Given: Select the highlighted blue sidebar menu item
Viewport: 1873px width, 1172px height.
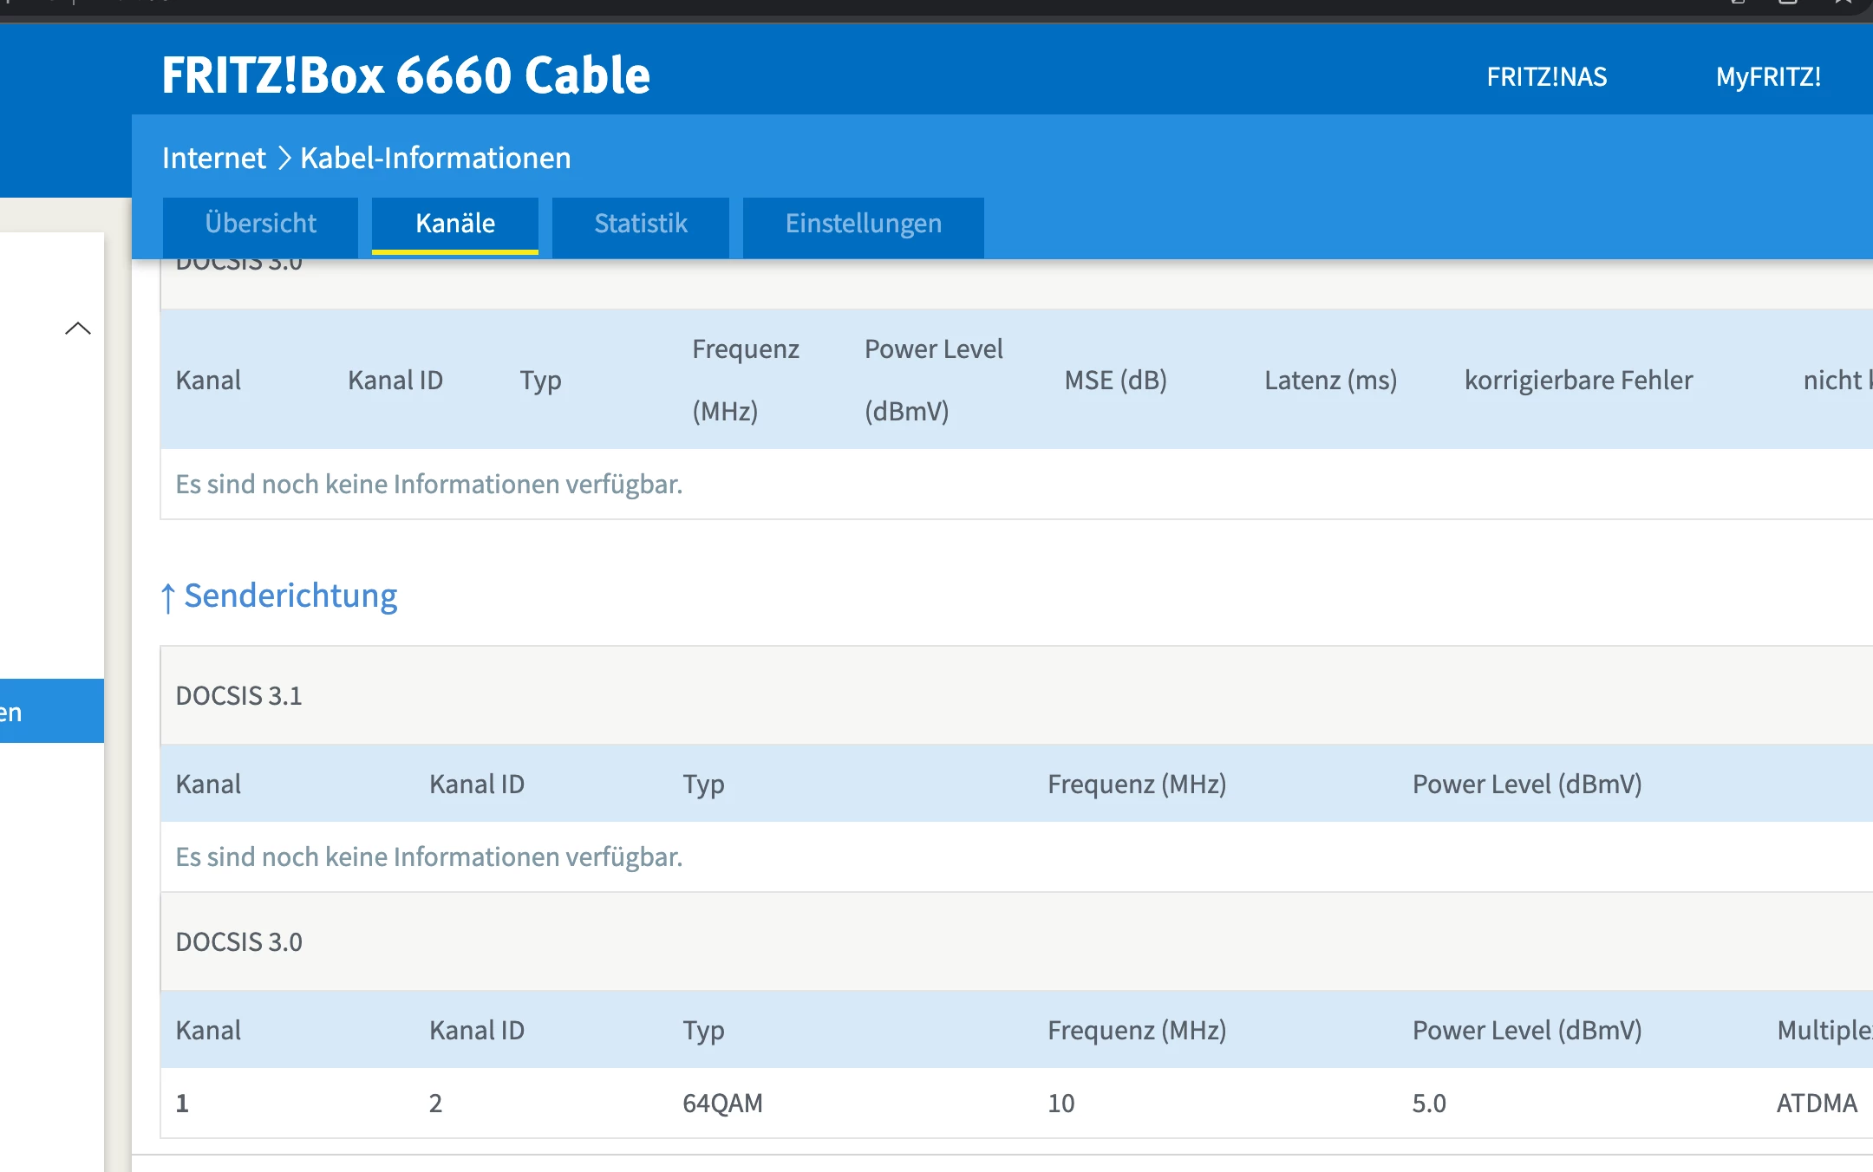Looking at the screenshot, I should coord(52,711).
